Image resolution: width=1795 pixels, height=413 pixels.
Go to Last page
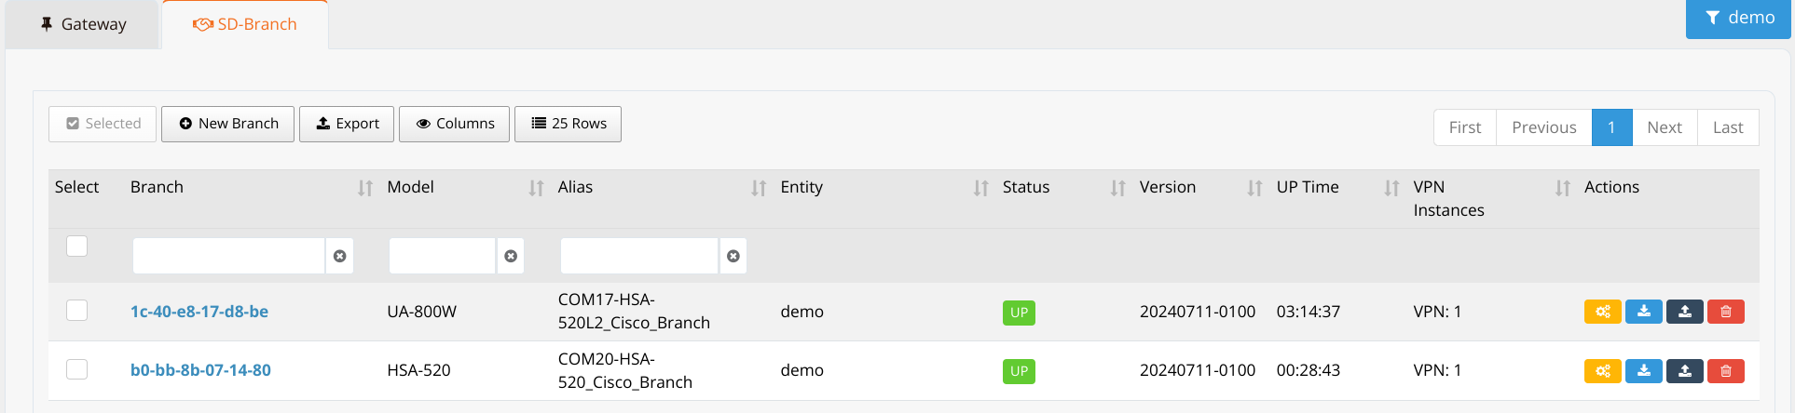point(1728,127)
